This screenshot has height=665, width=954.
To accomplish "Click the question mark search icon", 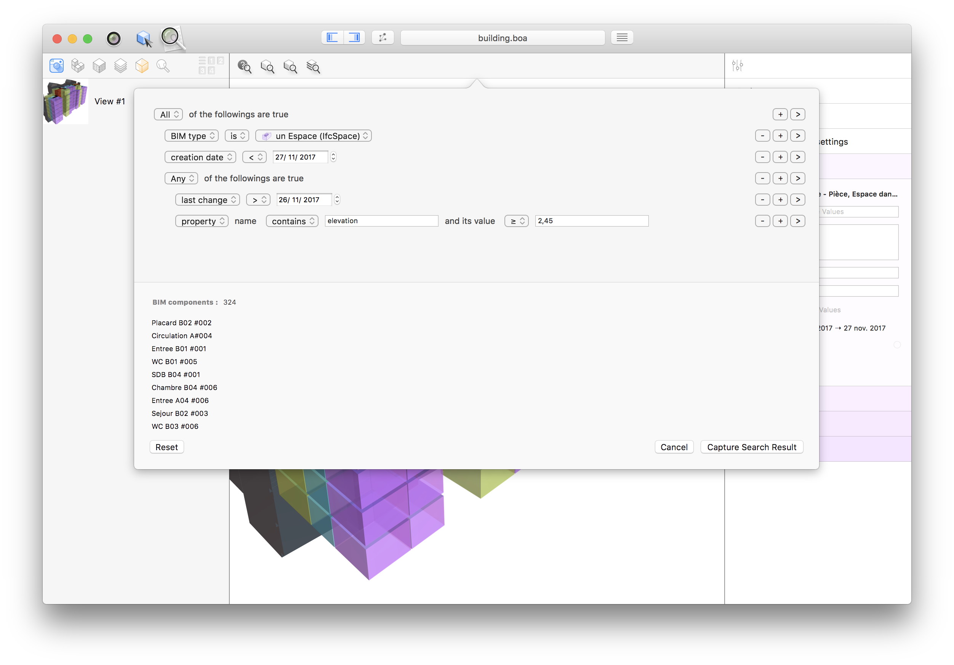I will (x=244, y=66).
